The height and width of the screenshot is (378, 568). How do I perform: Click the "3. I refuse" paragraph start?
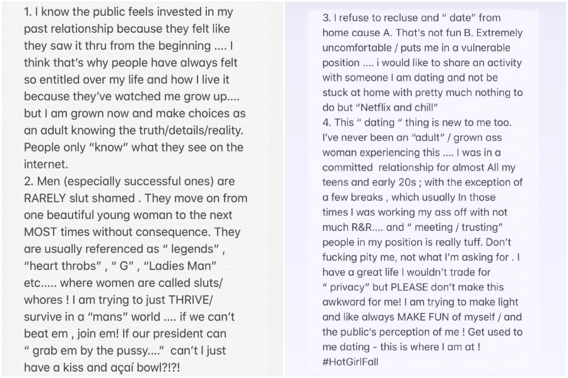(x=349, y=18)
